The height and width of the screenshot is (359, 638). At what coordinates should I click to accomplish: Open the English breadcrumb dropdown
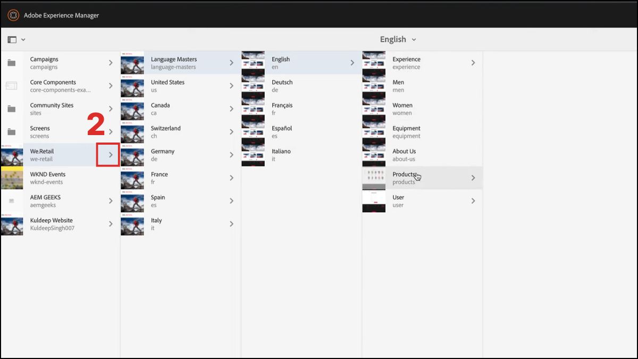click(x=398, y=39)
